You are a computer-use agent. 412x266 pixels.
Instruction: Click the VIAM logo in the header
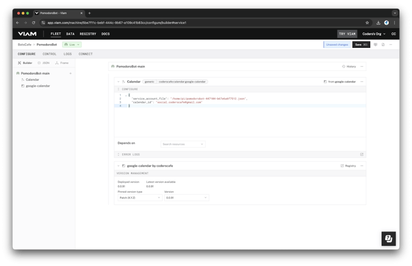[x=27, y=34]
